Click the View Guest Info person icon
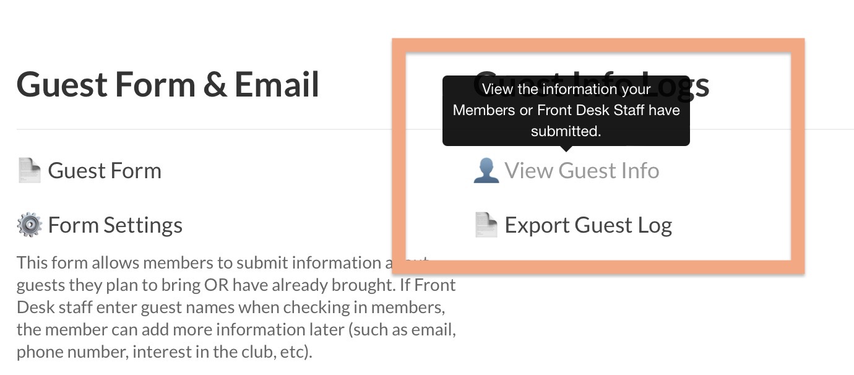854x375 pixels. (486, 170)
